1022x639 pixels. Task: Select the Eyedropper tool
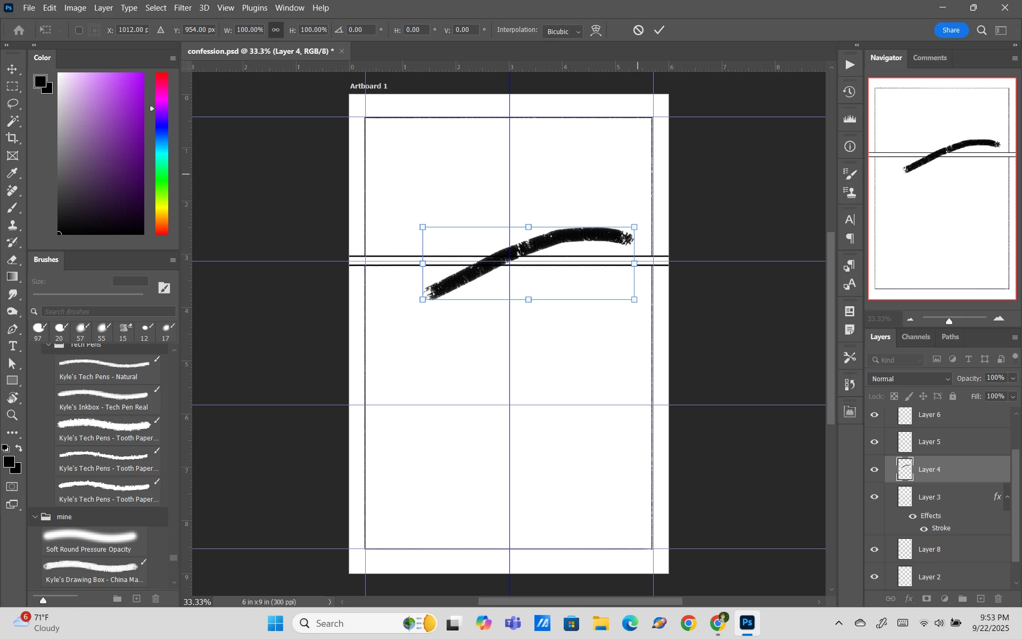click(x=12, y=173)
